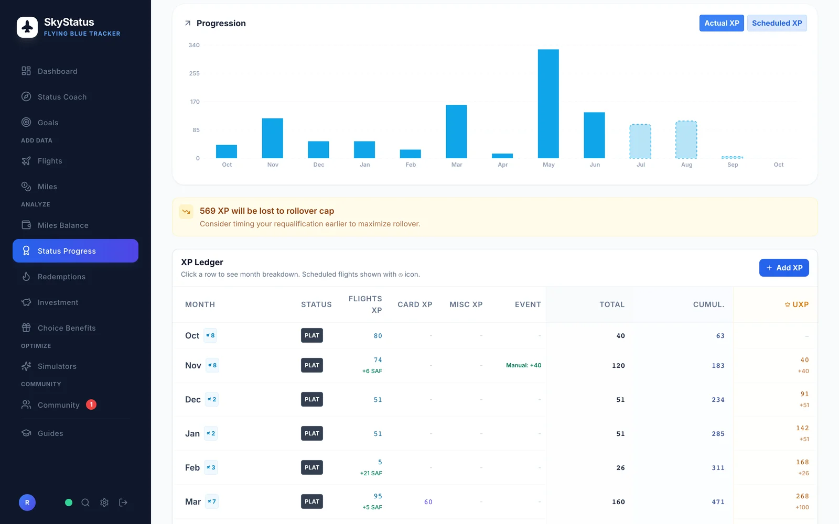This screenshot has width=839, height=524.
Task: Click the green status indicator dot
Action: 69,503
